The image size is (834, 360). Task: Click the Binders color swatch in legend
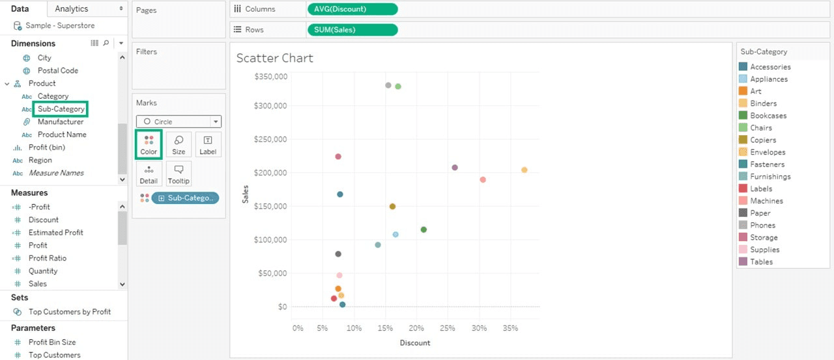click(x=743, y=103)
